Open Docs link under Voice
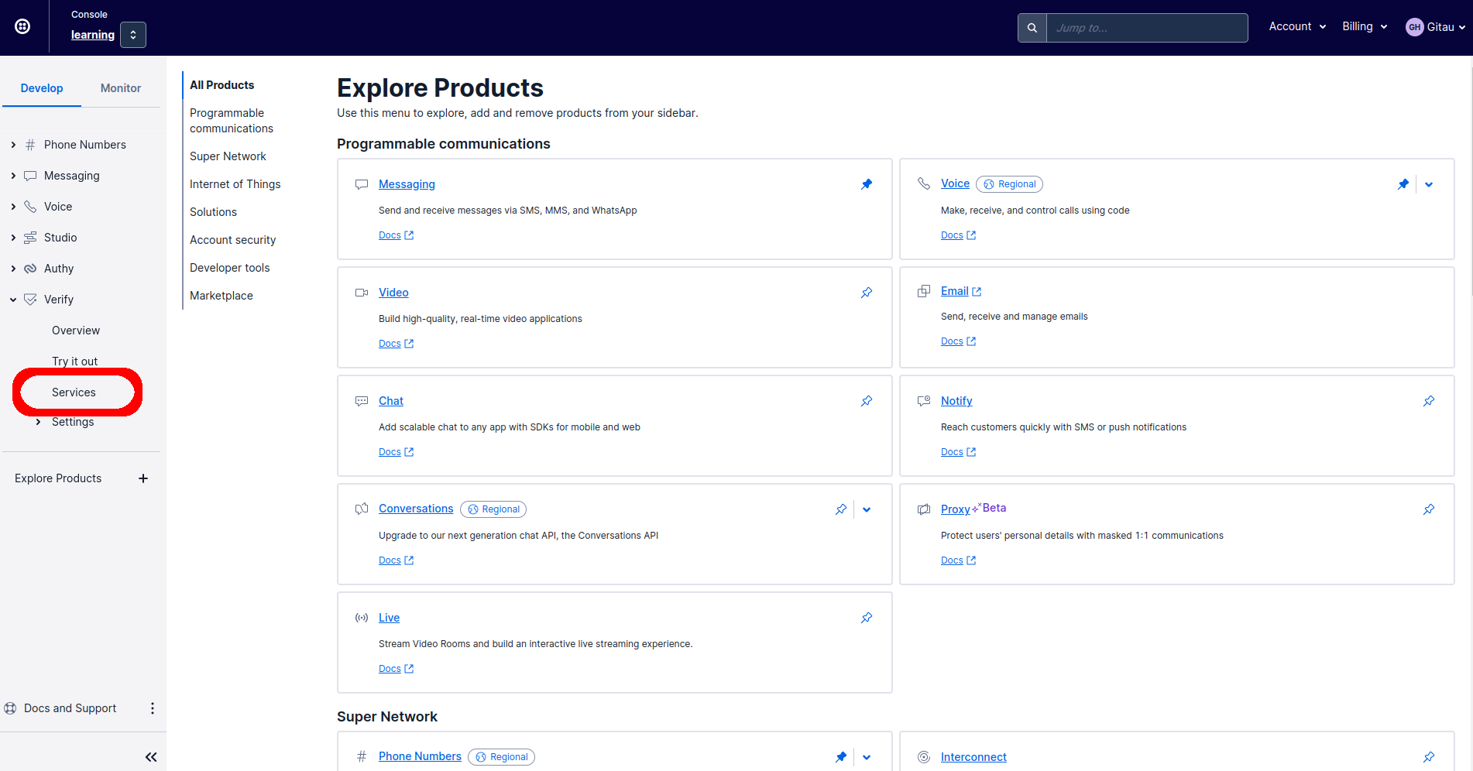The height and width of the screenshot is (771, 1473). pos(958,235)
